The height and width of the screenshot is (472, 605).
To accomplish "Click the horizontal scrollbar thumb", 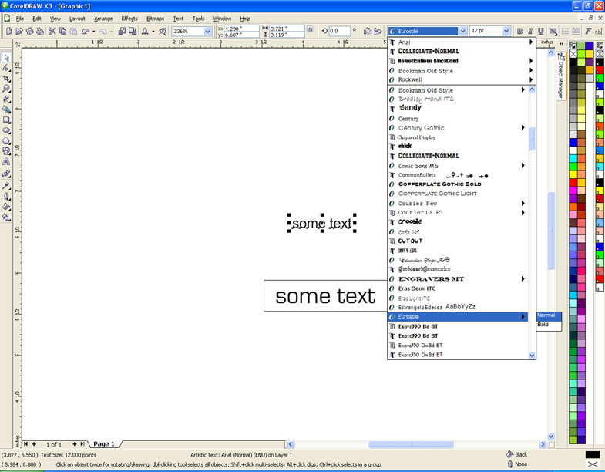I will pos(411,444).
